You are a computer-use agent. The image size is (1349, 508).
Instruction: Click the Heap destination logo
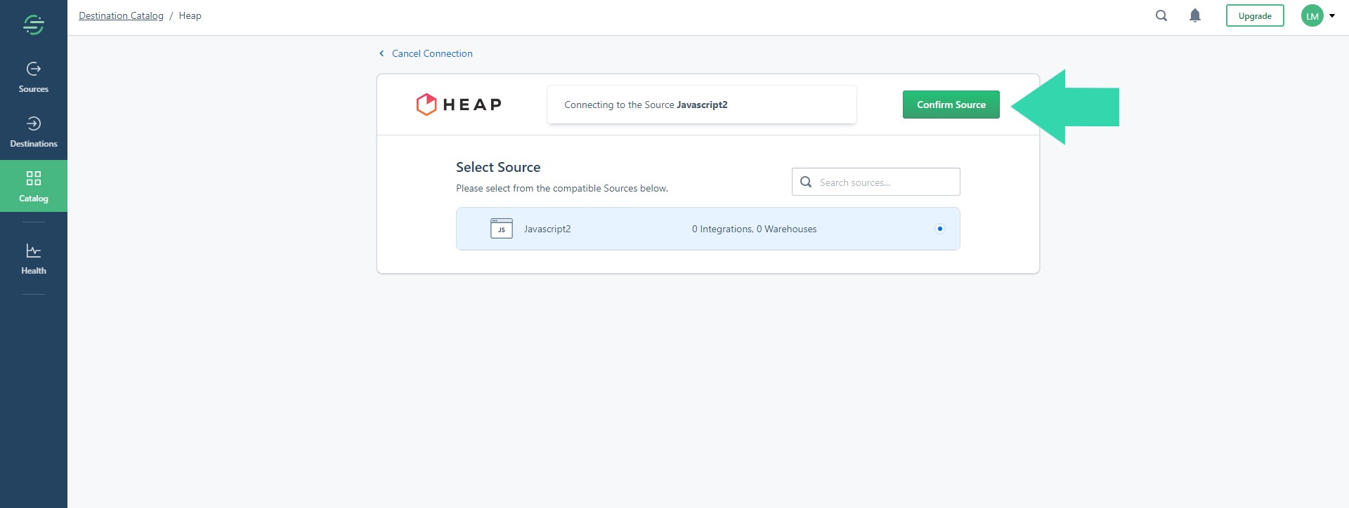coord(458,104)
